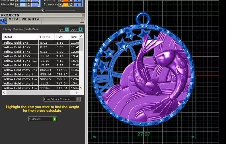Toggle the User library switch
This screenshot has width=226, height=144.
76,29
